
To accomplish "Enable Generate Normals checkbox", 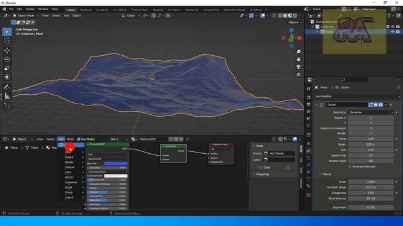I will click(x=350, y=166).
